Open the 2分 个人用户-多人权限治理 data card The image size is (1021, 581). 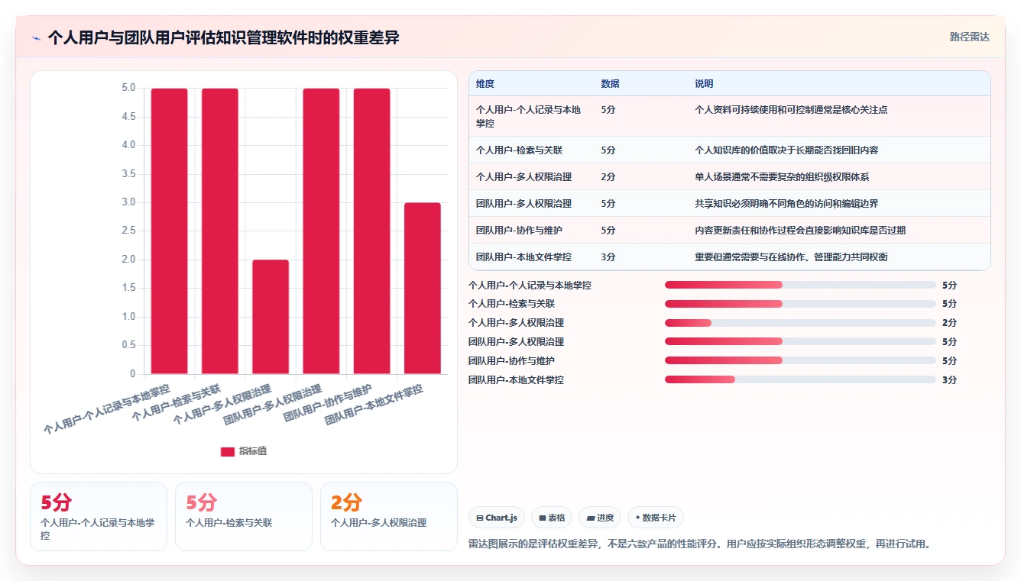[x=389, y=516]
